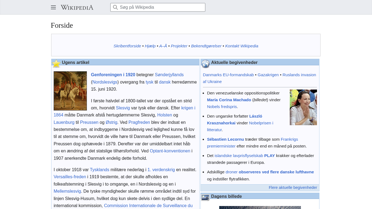Click the magnifying glass search icon
The image size is (372, 209).
tap(115, 7)
